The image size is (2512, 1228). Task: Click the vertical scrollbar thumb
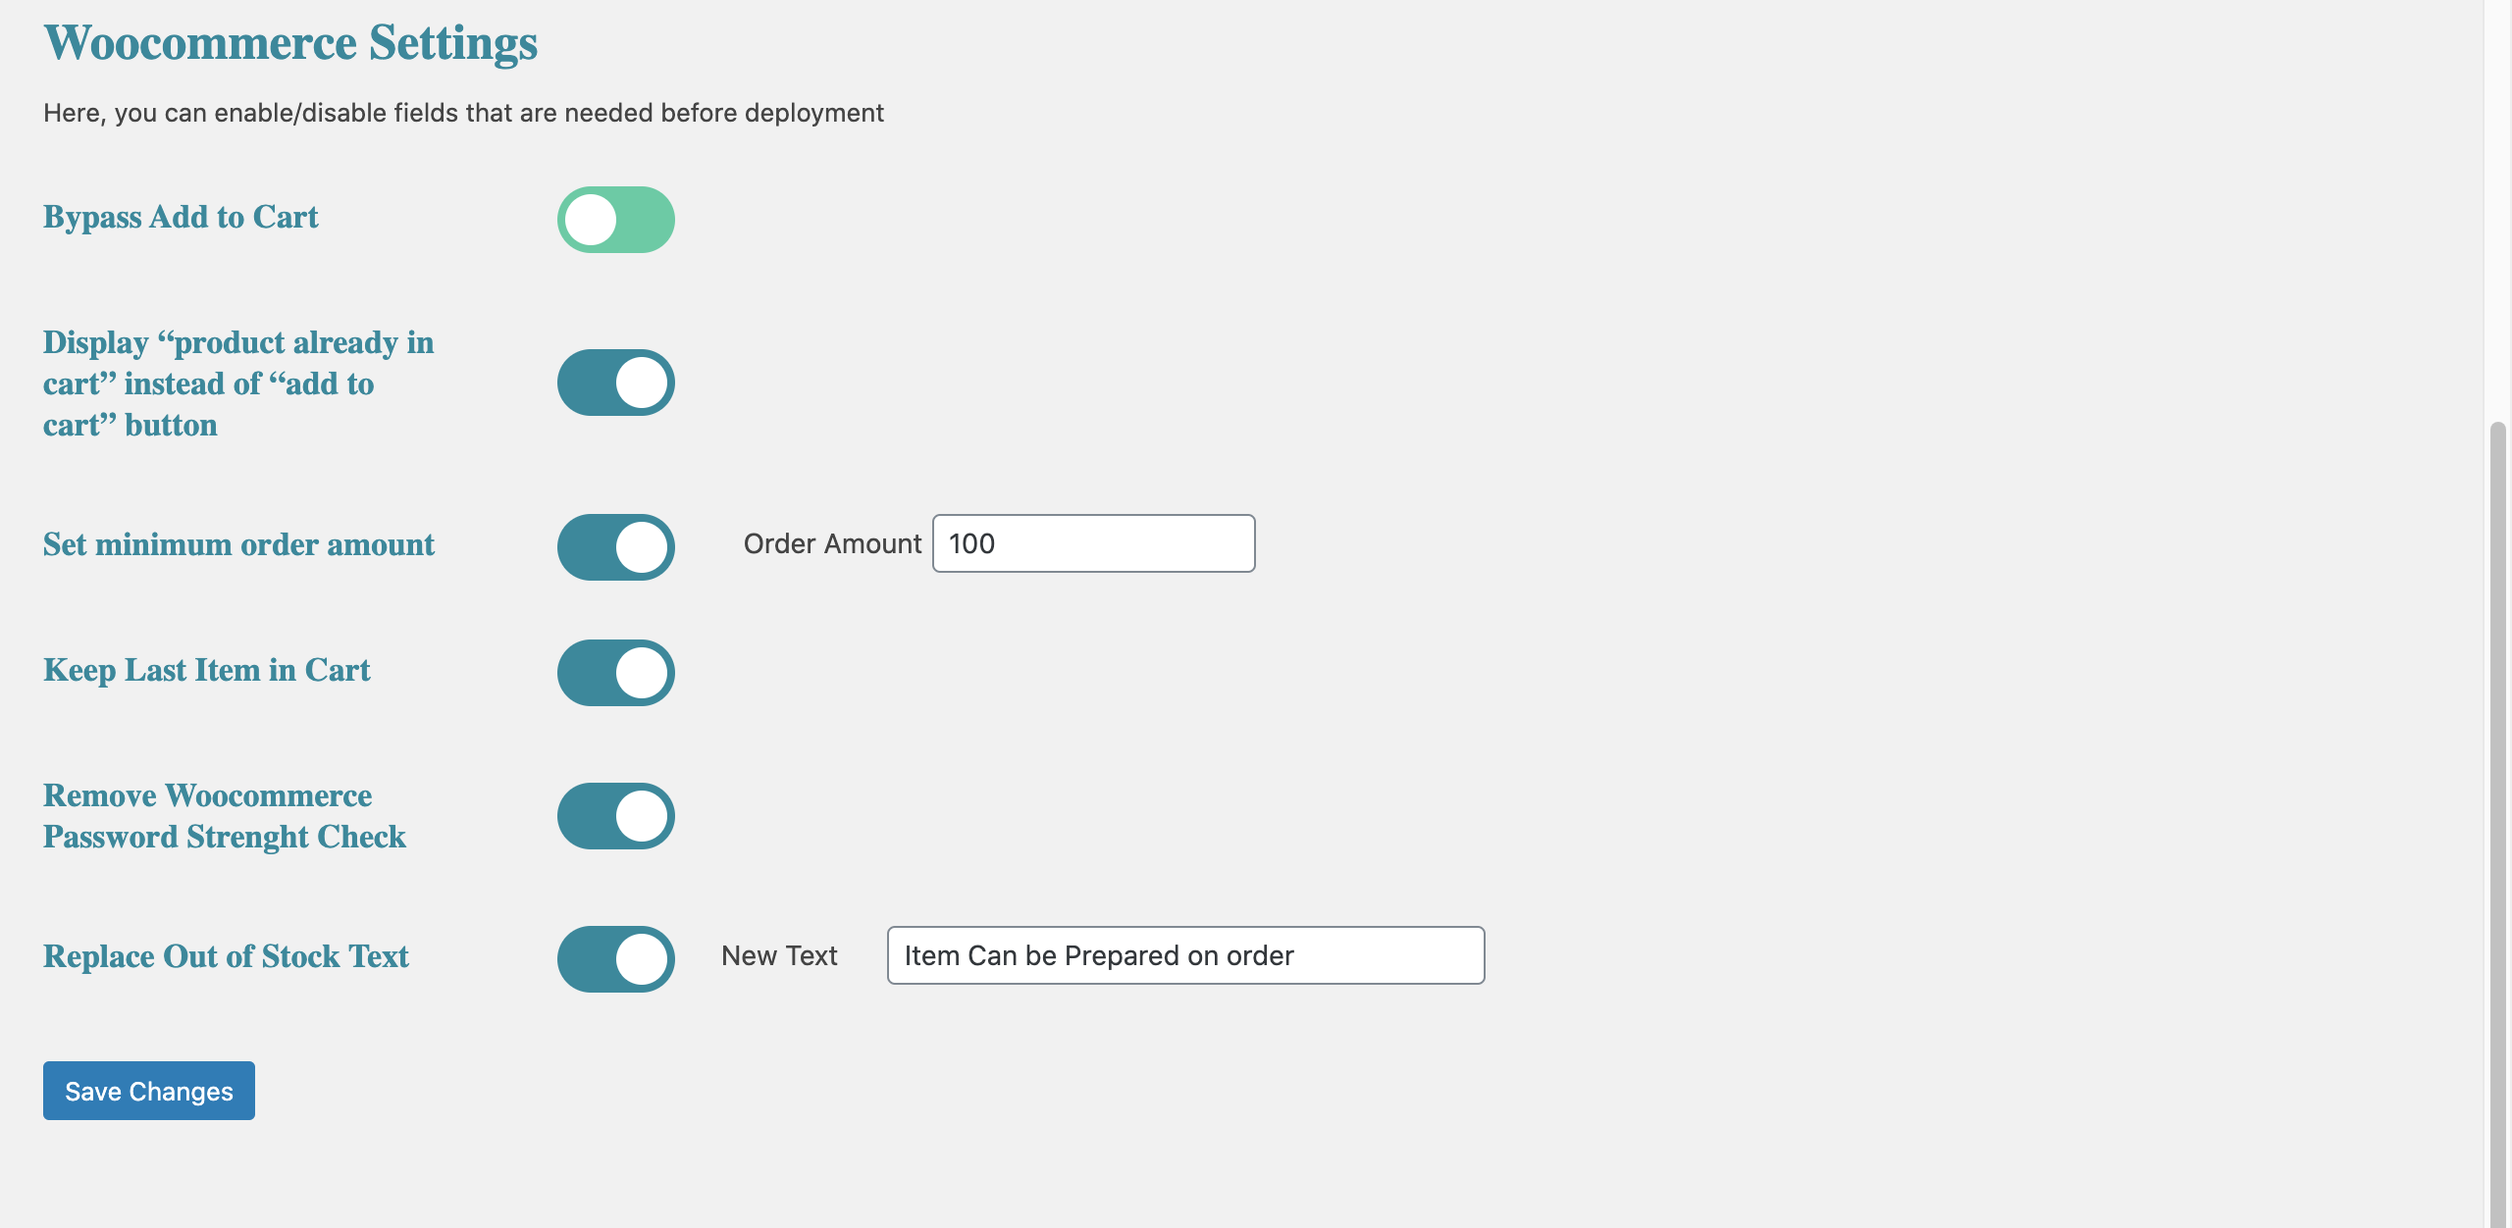coord(2498,824)
